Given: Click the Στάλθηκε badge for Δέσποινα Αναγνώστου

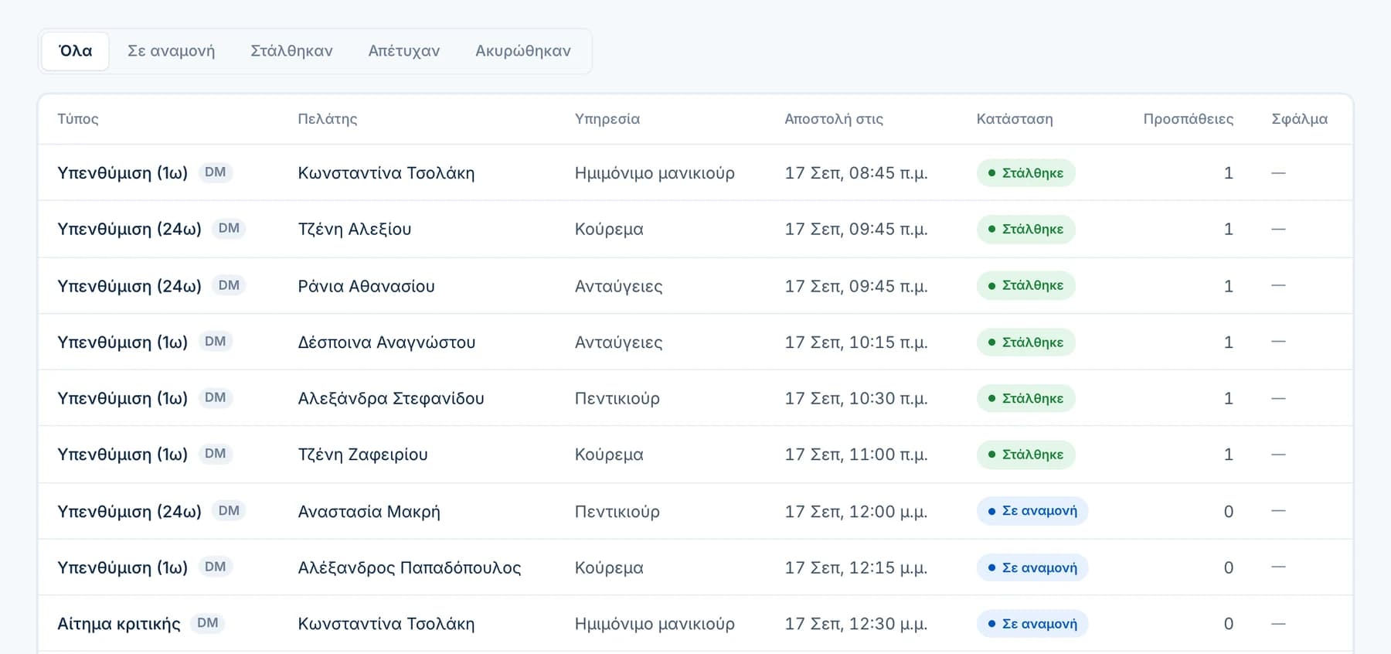Looking at the screenshot, I should (x=1025, y=342).
